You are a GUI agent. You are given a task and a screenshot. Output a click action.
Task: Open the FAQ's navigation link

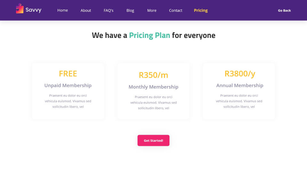coord(109,11)
